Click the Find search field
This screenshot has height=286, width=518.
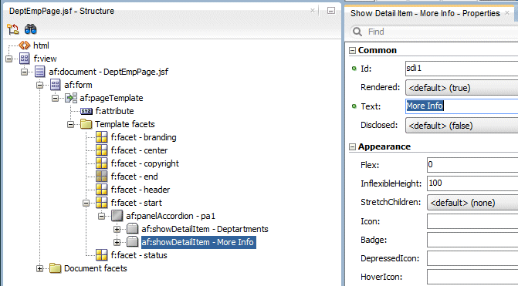[x=434, y=32]
